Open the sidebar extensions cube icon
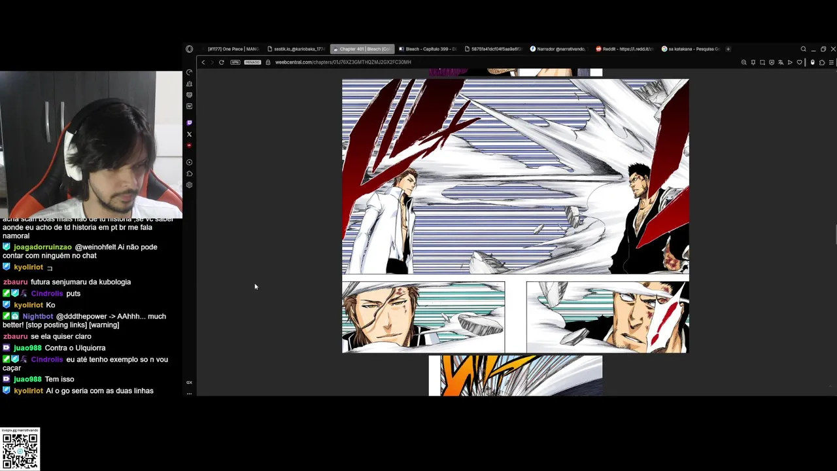This screenshot has height=471, width=837. point(189,173)
